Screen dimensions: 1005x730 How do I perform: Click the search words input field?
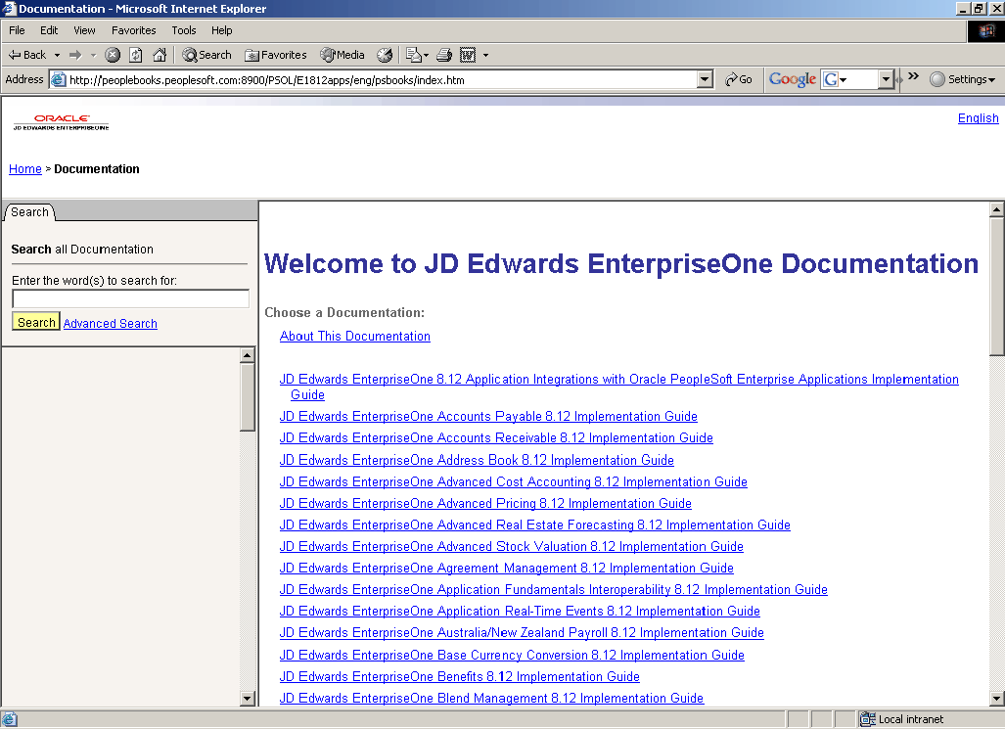tap(131, 298)
